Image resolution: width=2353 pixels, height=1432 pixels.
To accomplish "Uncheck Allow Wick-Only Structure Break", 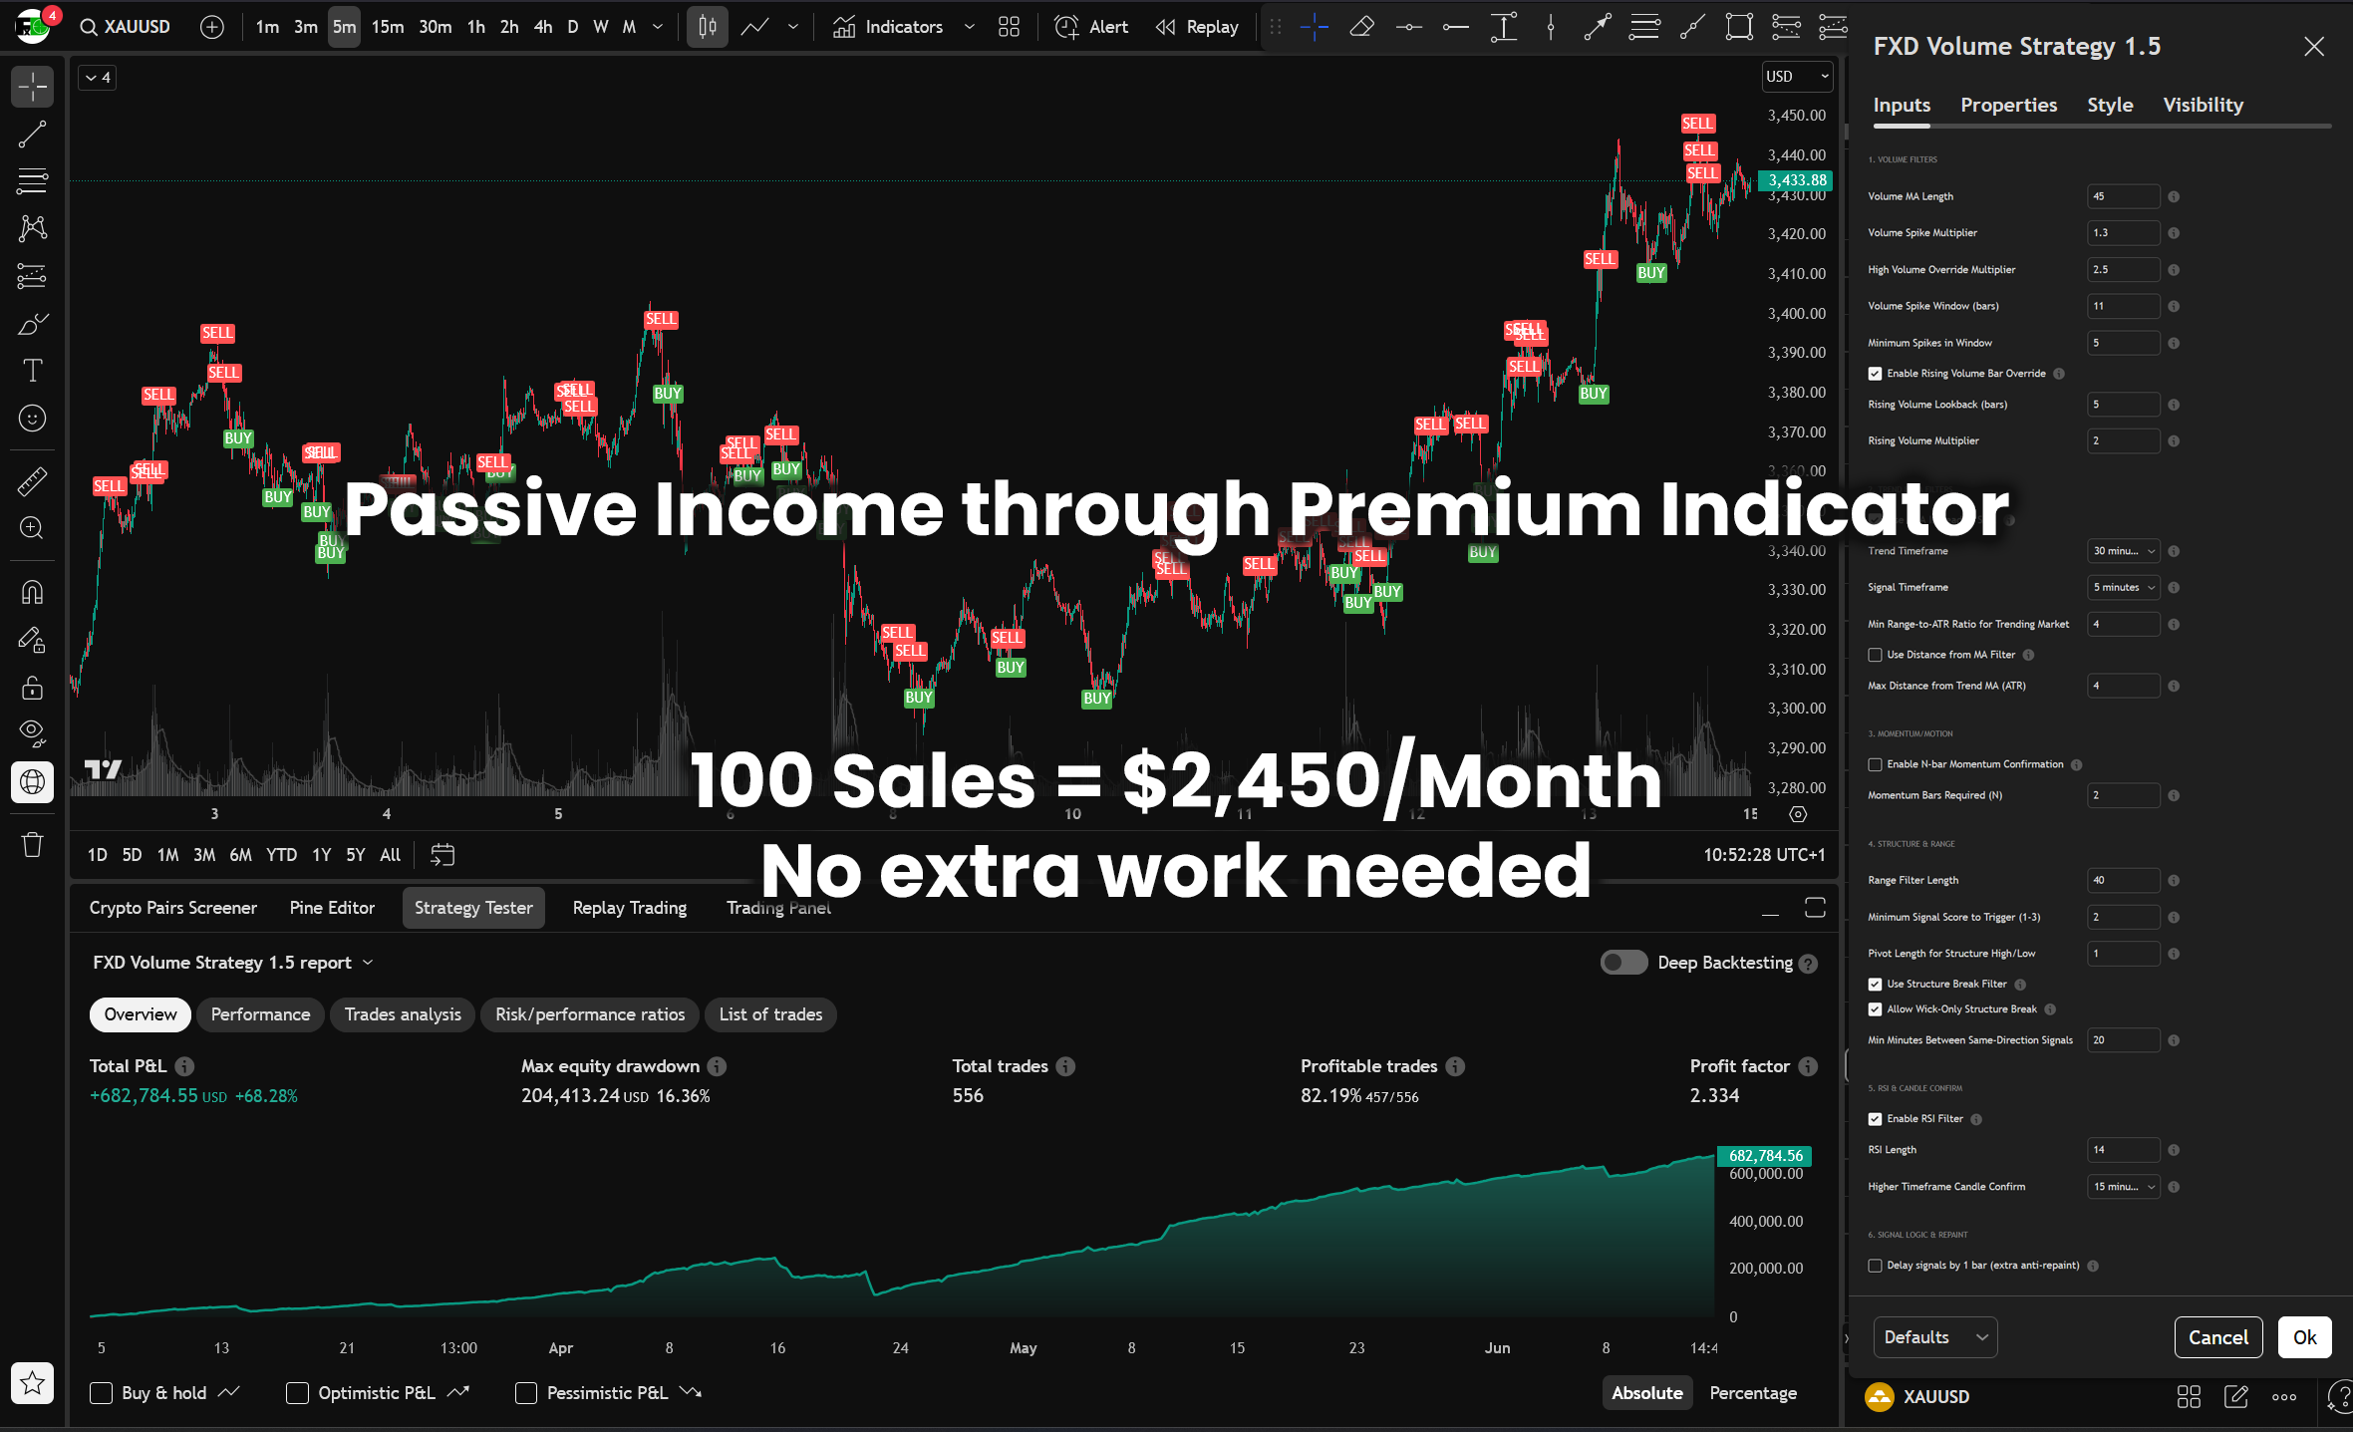I will 1875,1009.
